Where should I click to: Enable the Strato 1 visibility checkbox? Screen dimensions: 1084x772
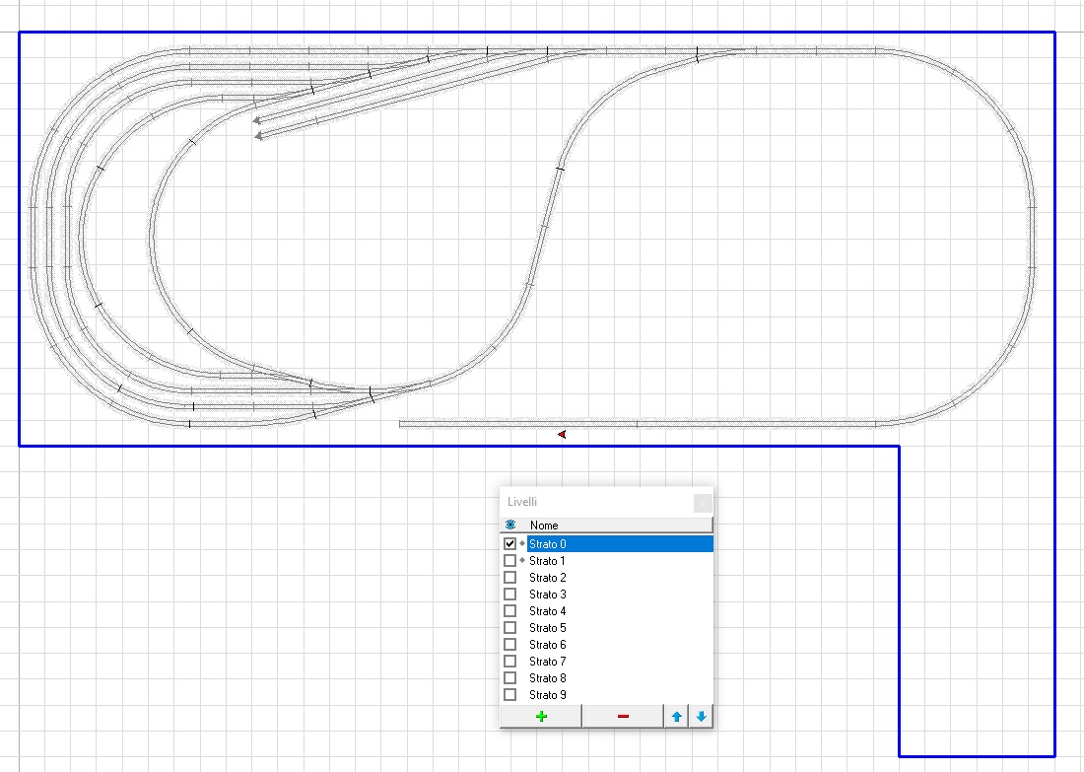(x=509, y=561)
